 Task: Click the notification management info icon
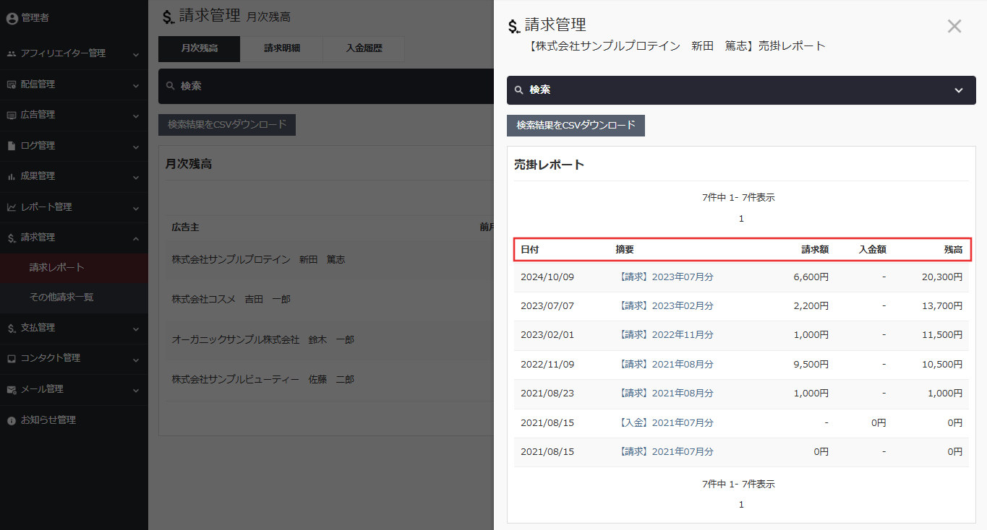(12, 420)
